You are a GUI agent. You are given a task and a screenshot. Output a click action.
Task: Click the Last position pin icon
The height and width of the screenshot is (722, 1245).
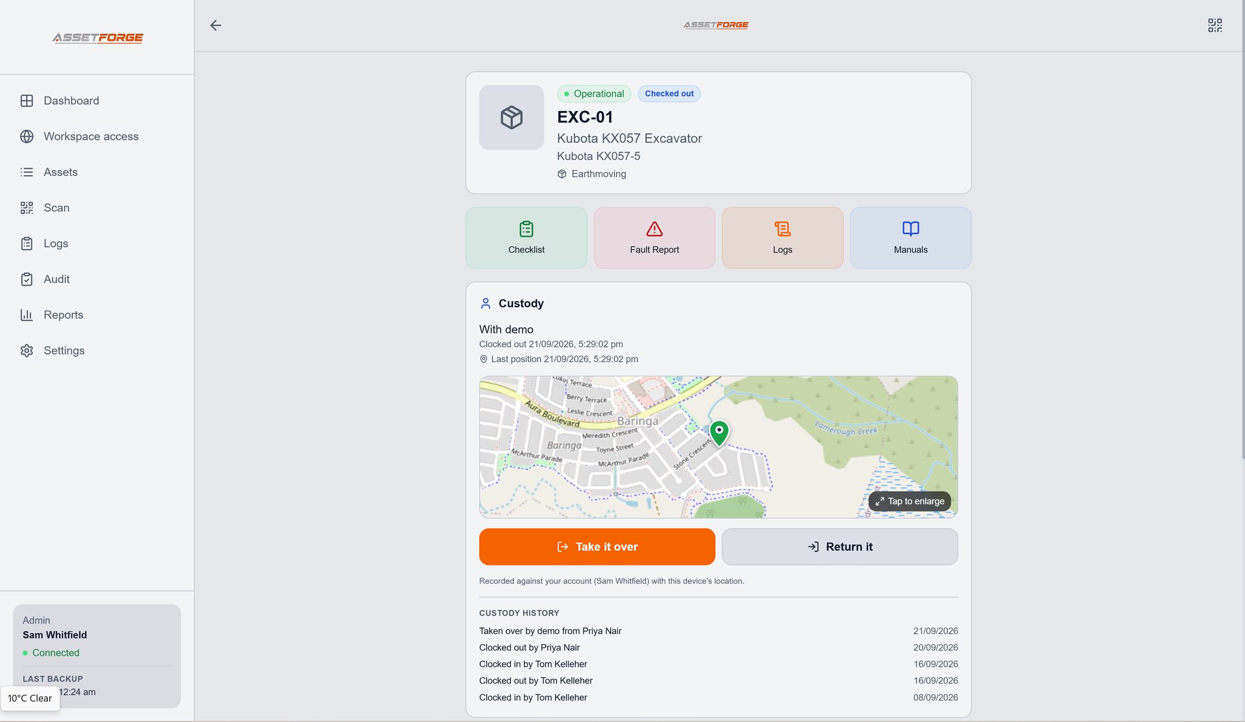(x=483, y=359)
